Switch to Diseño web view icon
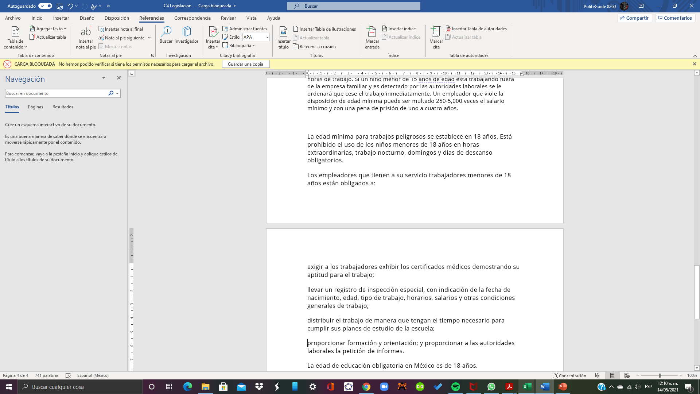The height and width of the screenshot is (394, 700). 627,375
